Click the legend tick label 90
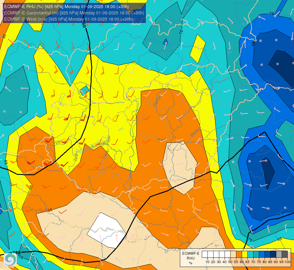This screenshot has width=294, height=270. tap(276, 262)
